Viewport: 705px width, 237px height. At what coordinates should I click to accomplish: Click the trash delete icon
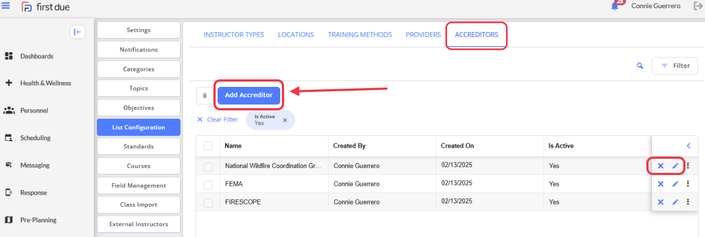[x=204, y=95]
